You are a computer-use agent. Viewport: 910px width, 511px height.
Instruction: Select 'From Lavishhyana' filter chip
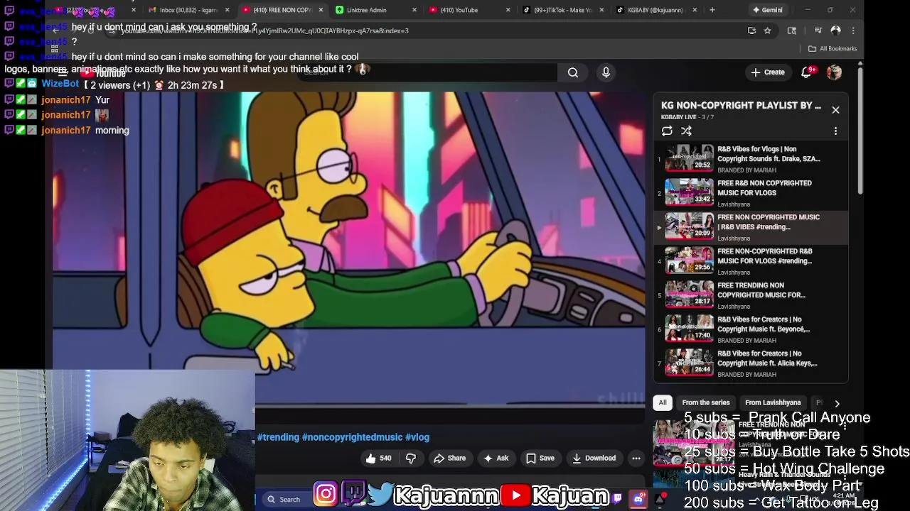click(773, 402)
